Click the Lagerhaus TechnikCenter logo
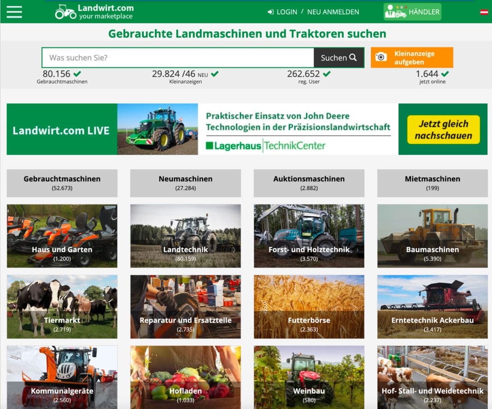 (265, 146)
